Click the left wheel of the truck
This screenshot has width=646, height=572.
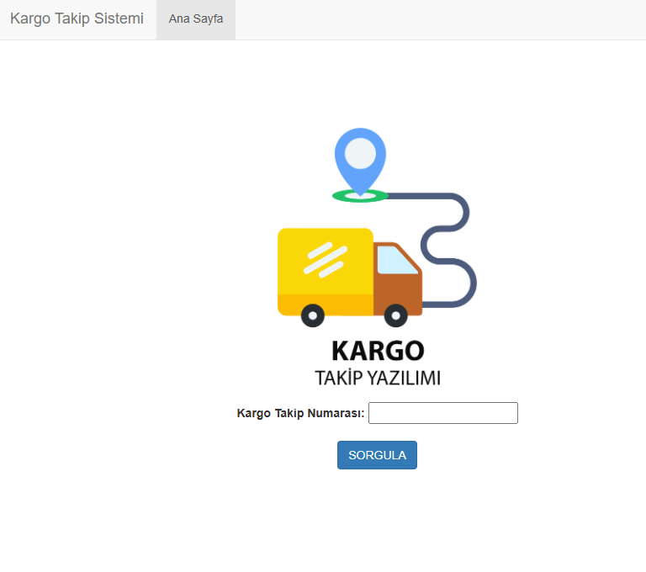[312, 315]
